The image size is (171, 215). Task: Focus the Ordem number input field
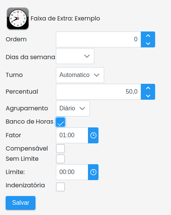99,39
